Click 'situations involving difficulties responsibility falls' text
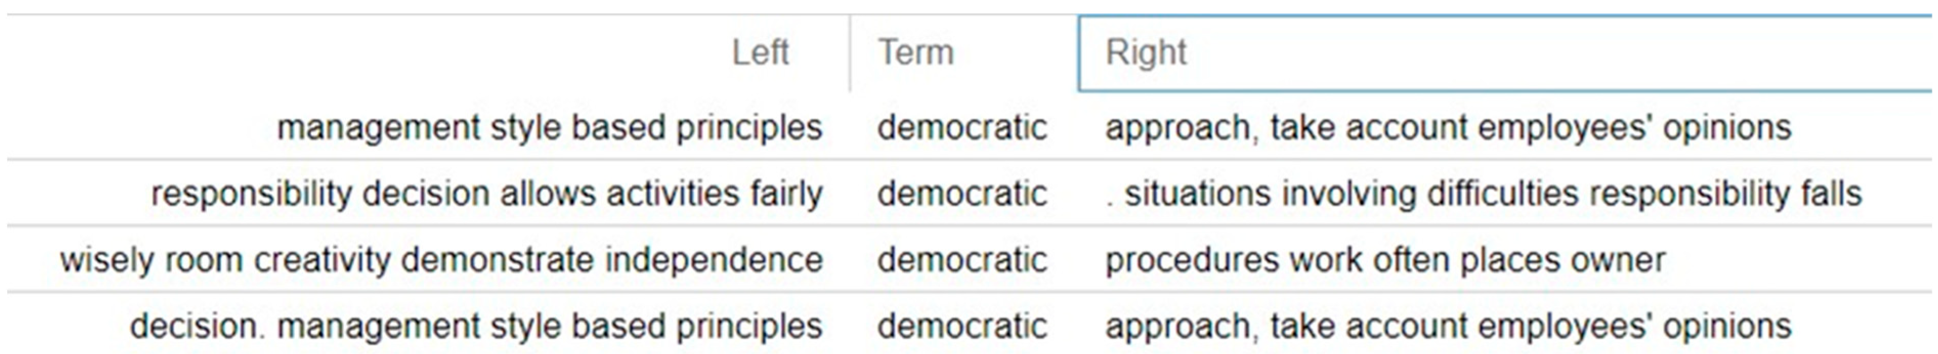Screen dimensions: 1938x354 pyautogui.click(x=1493, y=193)
